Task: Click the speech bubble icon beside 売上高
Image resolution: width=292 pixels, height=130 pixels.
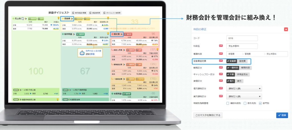Action: [22, 19]
